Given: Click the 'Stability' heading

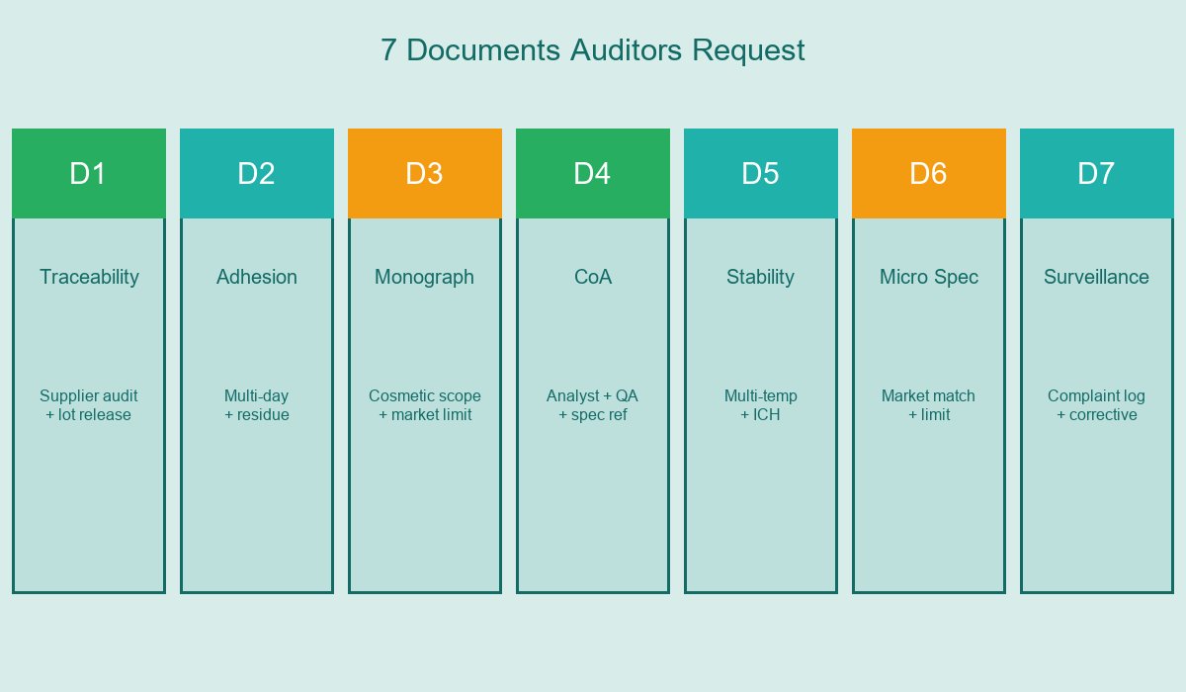Looking at the screenshot, I should (761, 277).
